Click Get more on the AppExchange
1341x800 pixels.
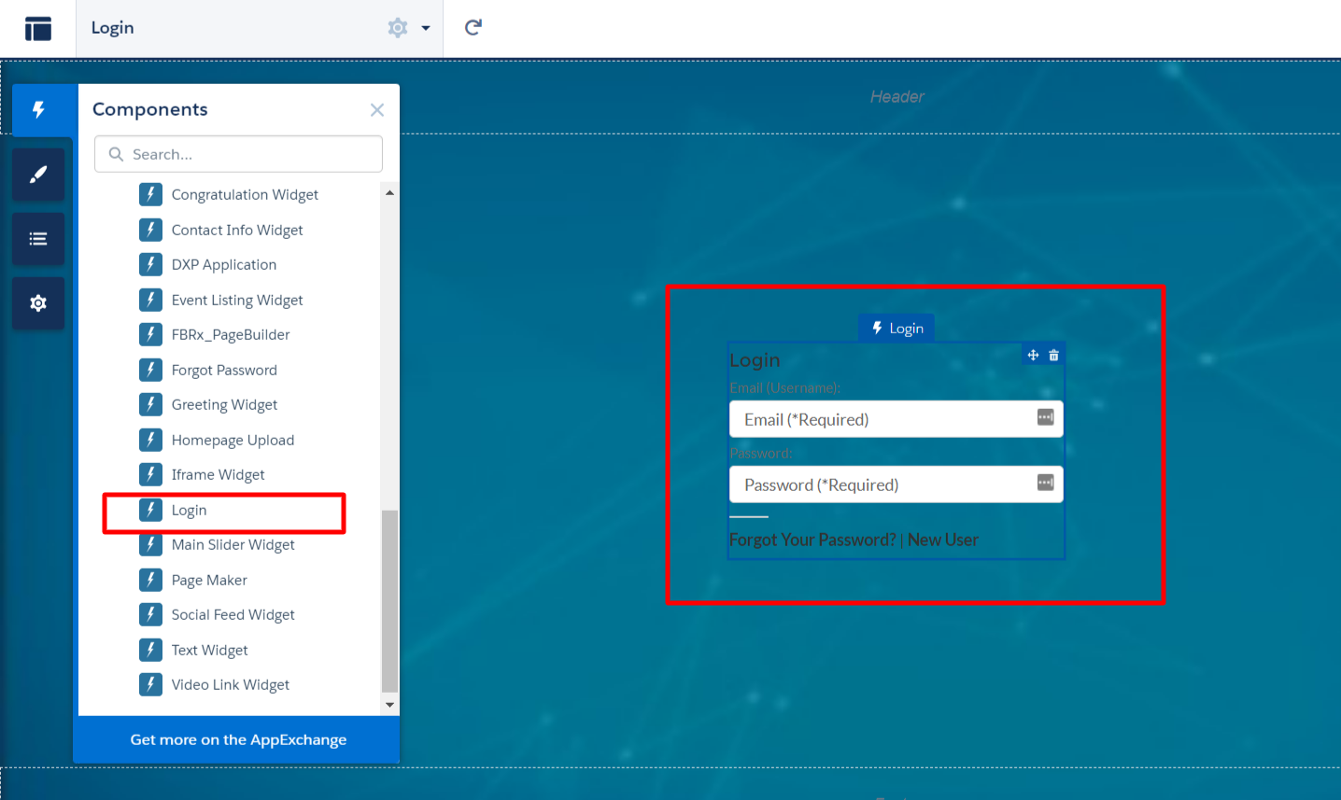tap(238, 739)
